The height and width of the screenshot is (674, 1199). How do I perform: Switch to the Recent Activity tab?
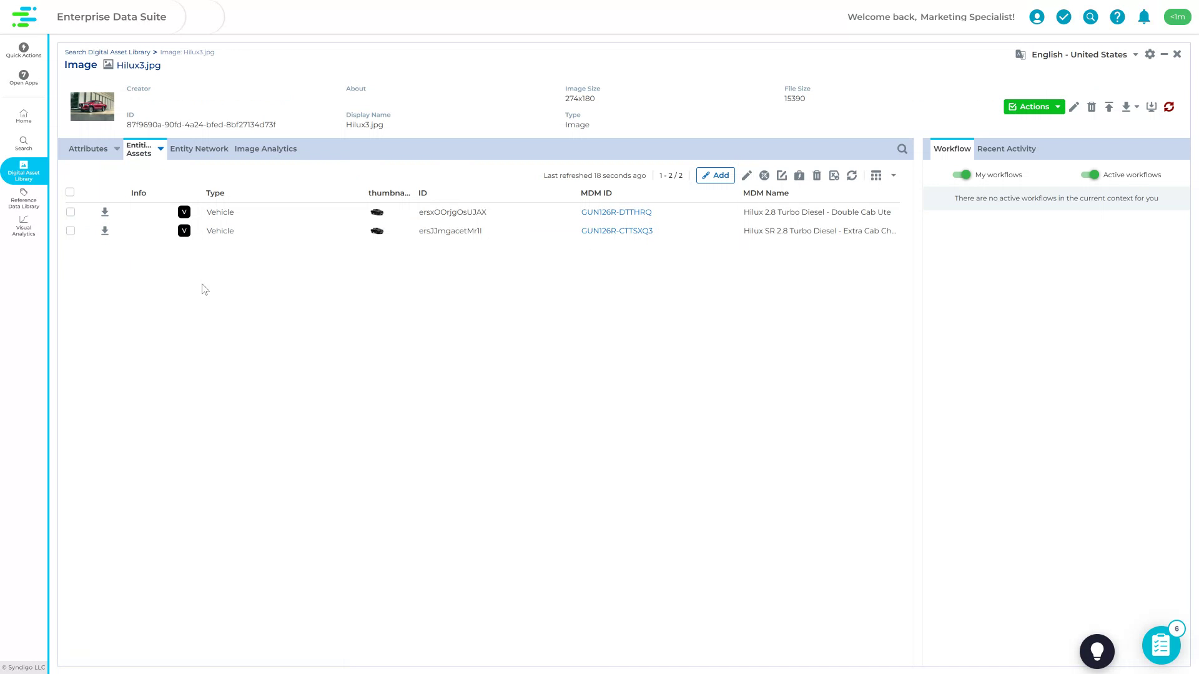click(1006, 149)
